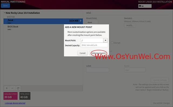Image resolution: width=173 pixels, height=107 pixels.
Task: Click Cancel in the mount point dialog
Action: click(82, 53)
